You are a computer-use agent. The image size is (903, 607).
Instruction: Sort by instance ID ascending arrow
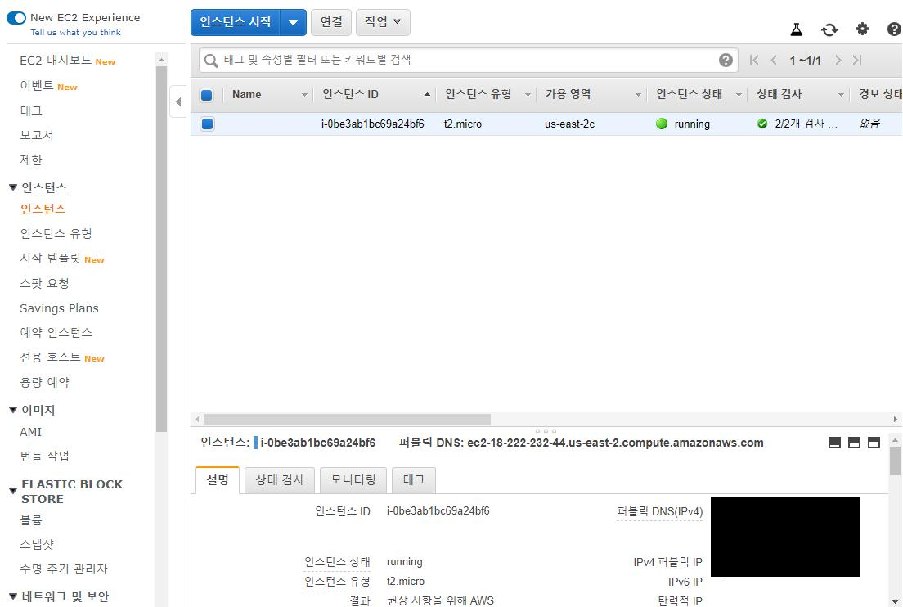point(427,94)
